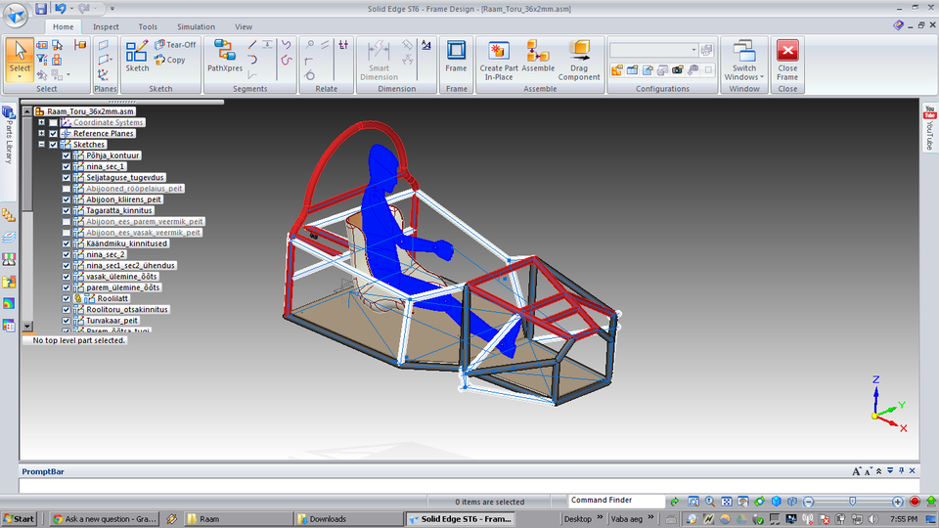The width and height of the screenshot is (939, 528).
Task: Switch to the Downloads taskbar button
Action: 349,519
